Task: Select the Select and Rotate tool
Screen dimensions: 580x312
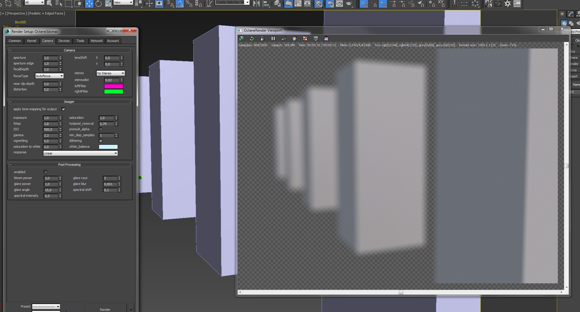Action: tap(98, 4)
